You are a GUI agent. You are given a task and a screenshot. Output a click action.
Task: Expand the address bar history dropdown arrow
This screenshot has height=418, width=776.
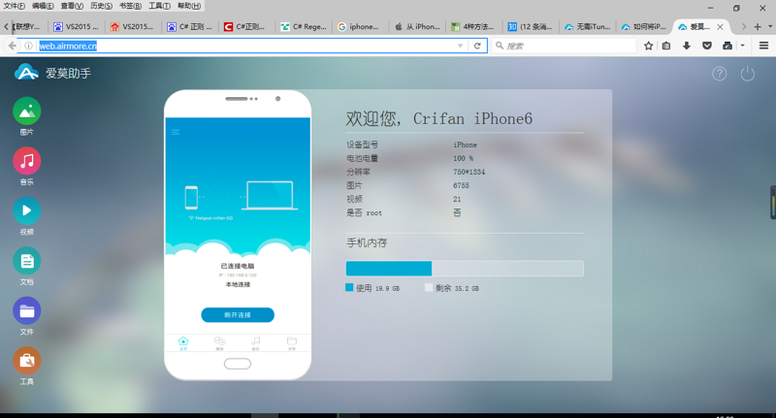tap(460, 46)
